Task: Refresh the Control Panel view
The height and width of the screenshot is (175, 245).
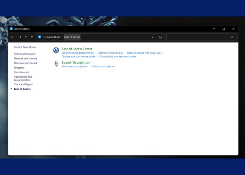Action: click(x=160, y=37)
